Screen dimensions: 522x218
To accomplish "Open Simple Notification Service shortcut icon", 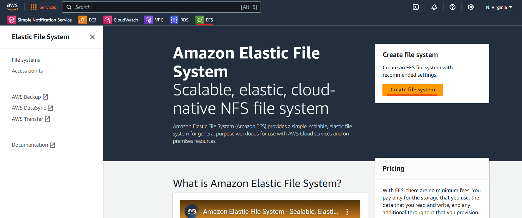I will (11, 20).
